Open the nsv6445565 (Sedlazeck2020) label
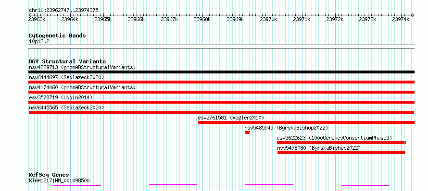 66,107
